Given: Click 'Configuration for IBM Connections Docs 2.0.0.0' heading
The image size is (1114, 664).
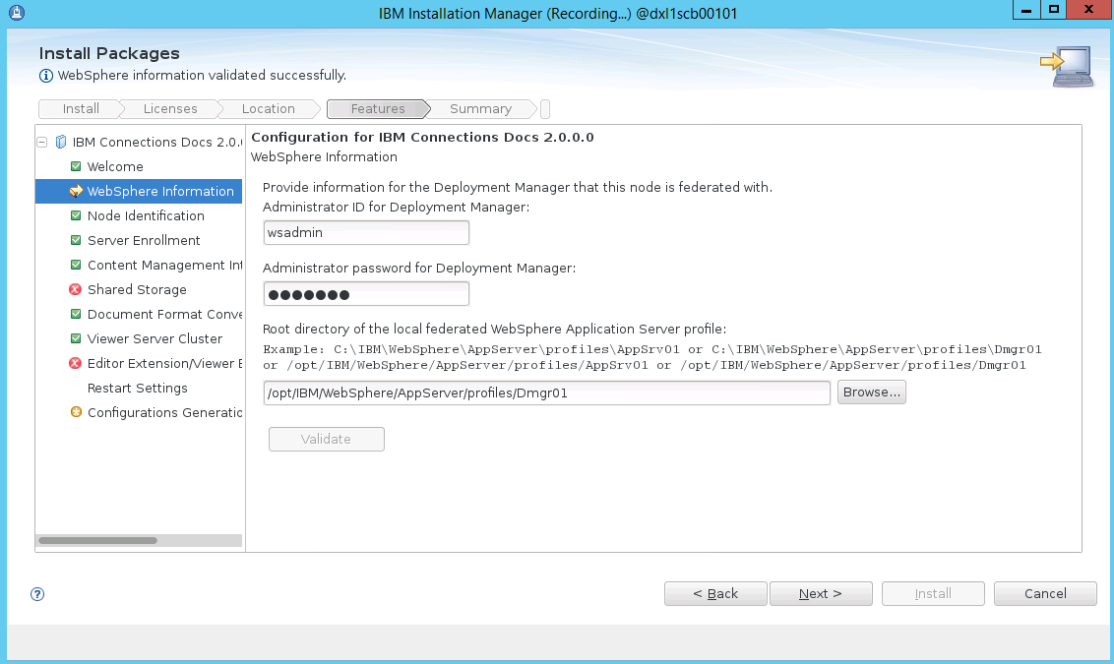Looking at the screenshot, I should tap(422, 137).
